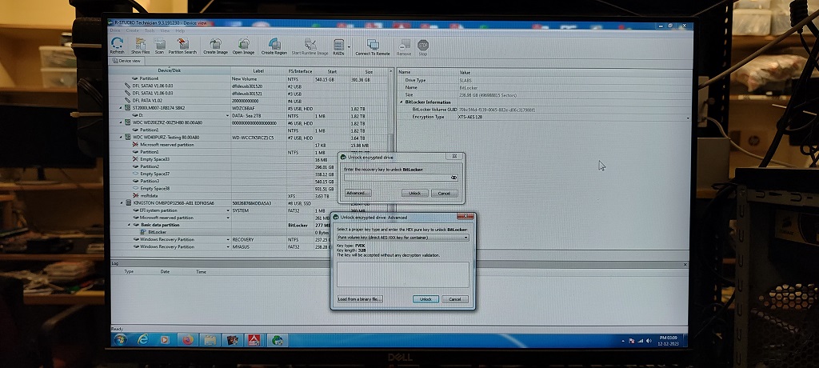The width and height of the screenshot is (819, 368).
Task: Open Show Files from the toolbar
Action: click(x=140, y=46)
